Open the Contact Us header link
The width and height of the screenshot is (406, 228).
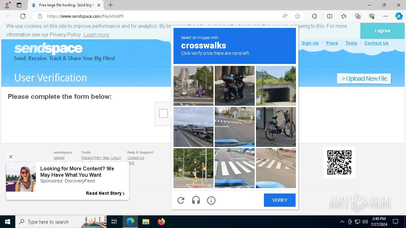click(x=377, y=43)
